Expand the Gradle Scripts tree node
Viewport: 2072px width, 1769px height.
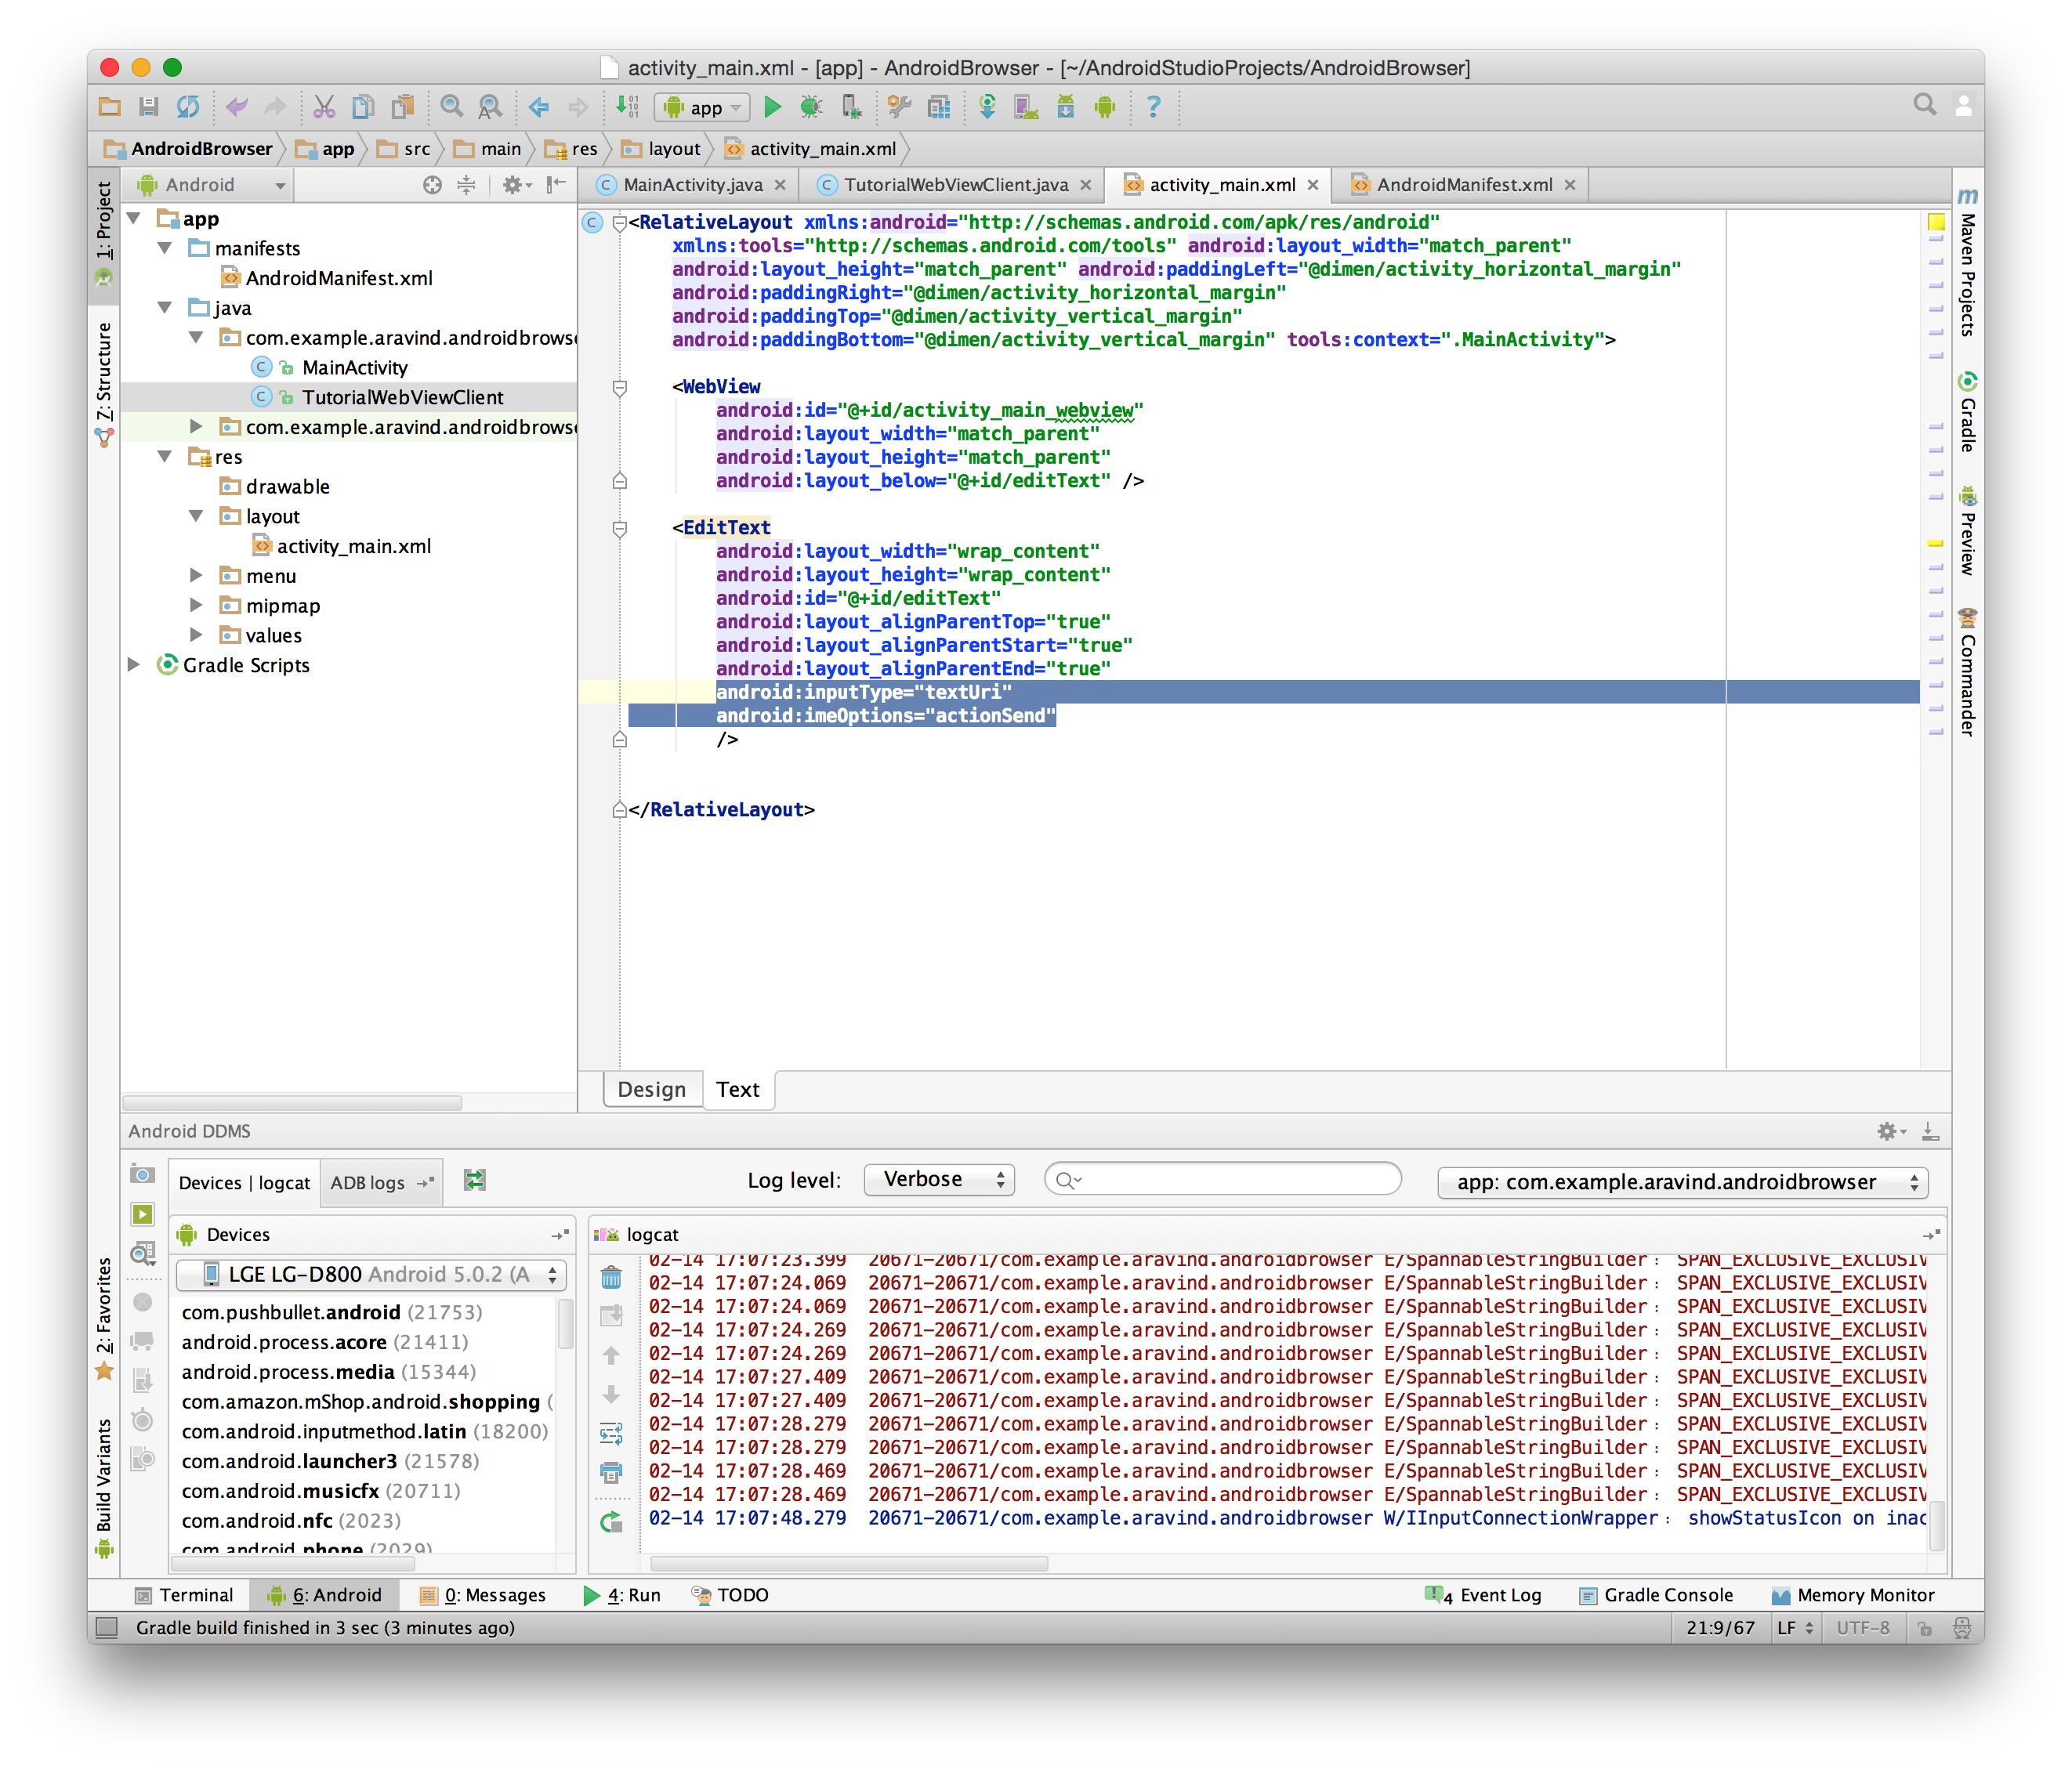134,664
